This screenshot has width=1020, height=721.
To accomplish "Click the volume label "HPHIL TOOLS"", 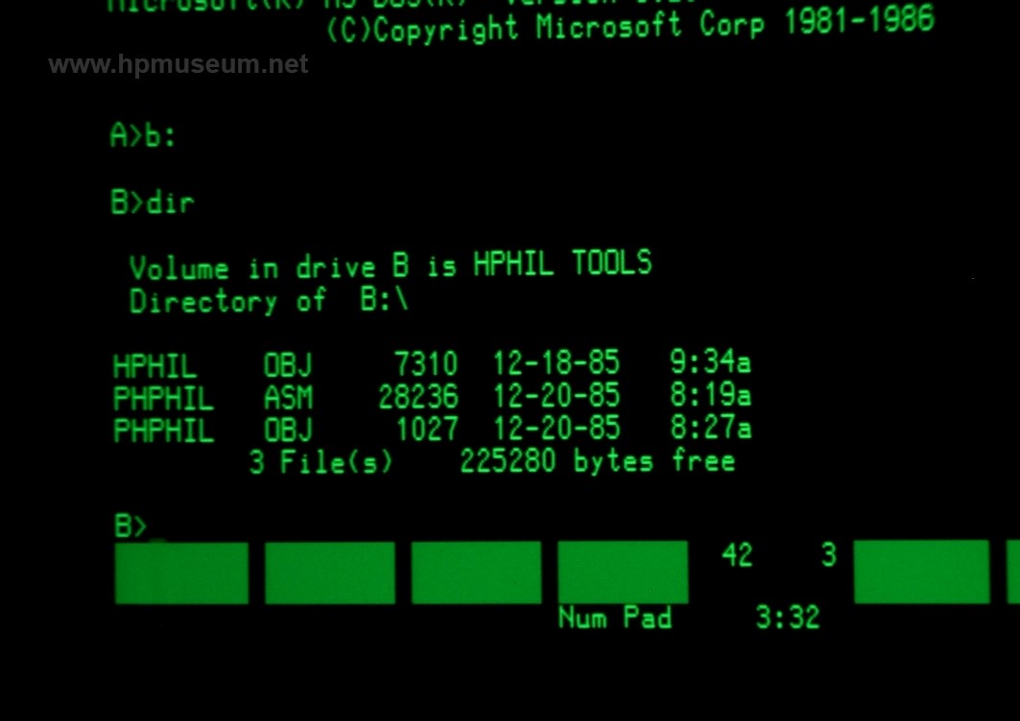I will [x=562, y=264].
